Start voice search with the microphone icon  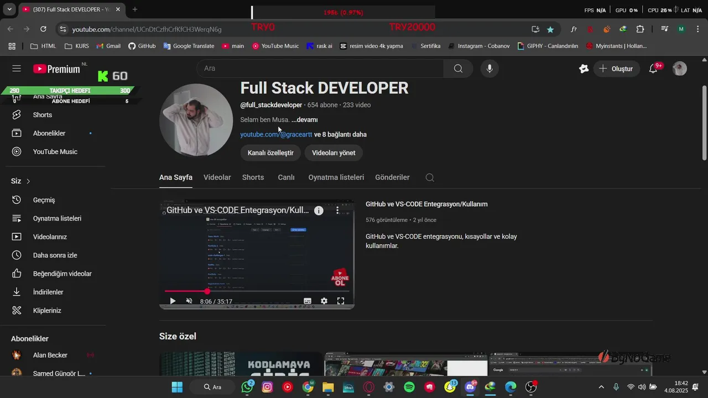489,69
